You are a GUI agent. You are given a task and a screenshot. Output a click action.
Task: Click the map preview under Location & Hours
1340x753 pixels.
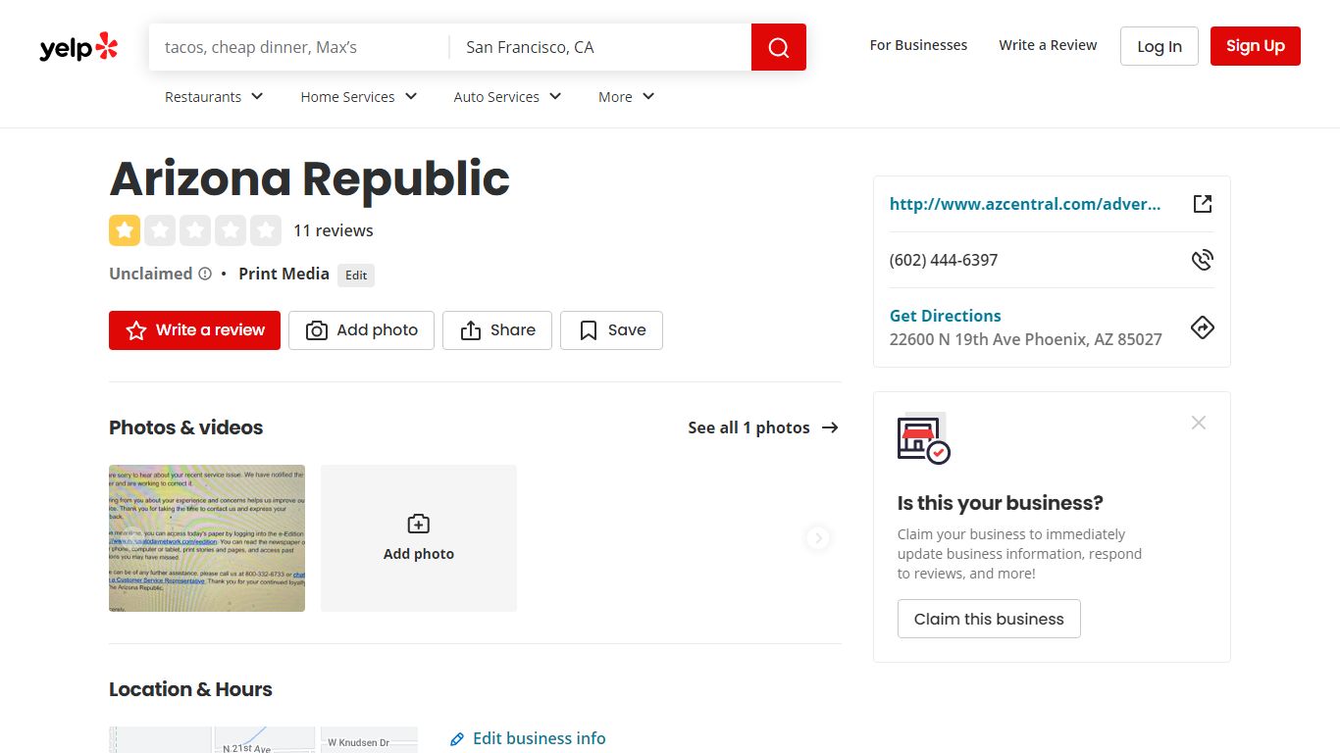(263, 739)
